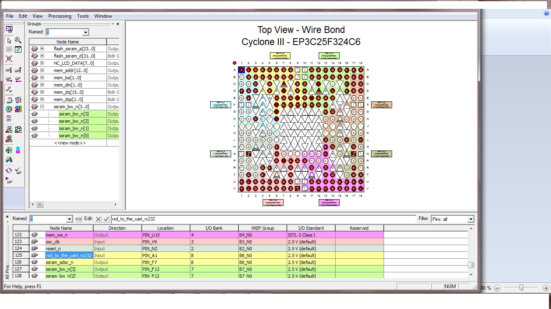Click the pin icon beside ssram_bw_n[3] in Groups
Screen dimensions: 551x309
click(34, 114)
